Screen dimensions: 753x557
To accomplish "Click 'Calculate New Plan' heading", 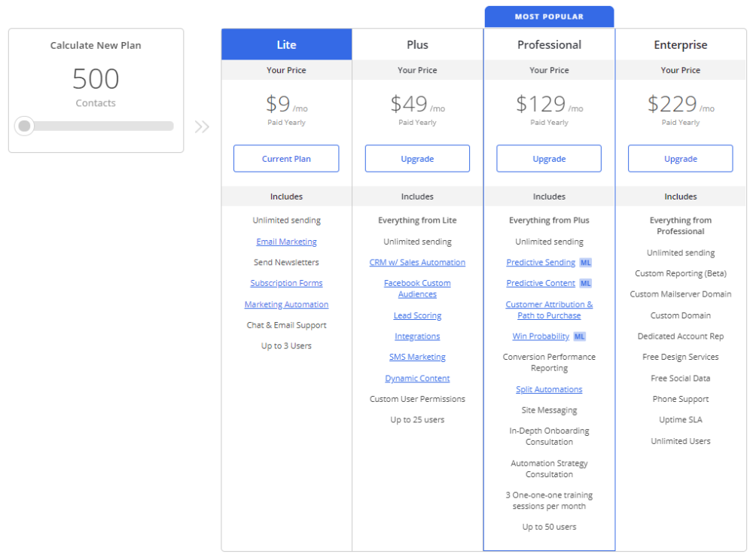I will pyautogui.click(x=96, y=46).
